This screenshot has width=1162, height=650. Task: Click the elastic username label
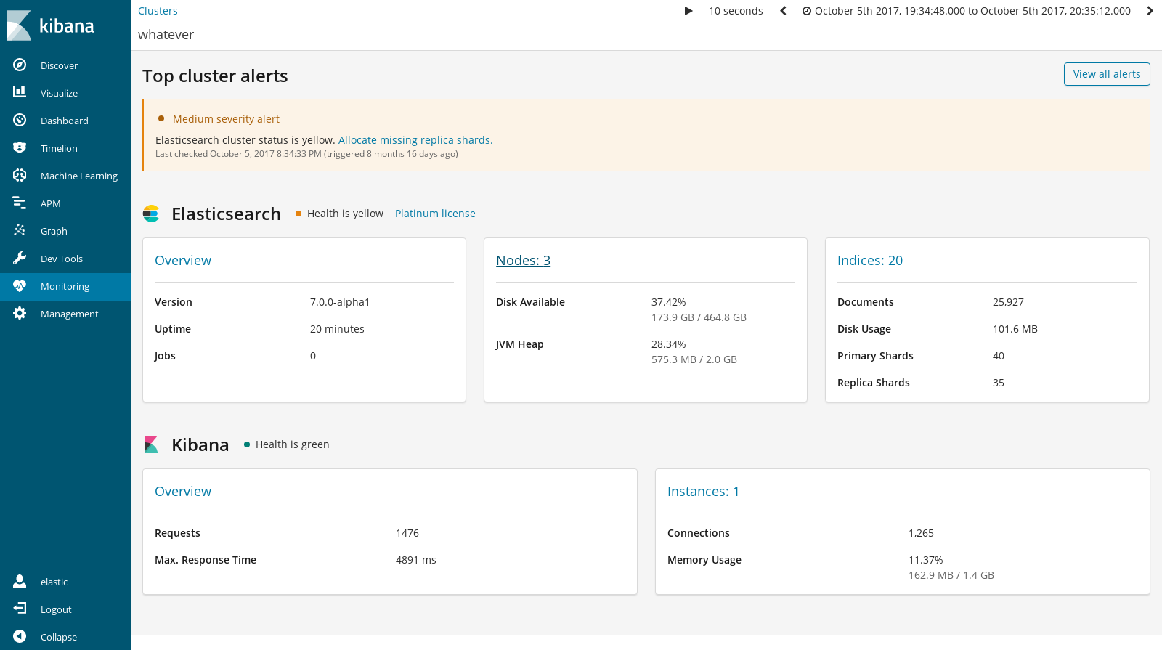(54, 582)
